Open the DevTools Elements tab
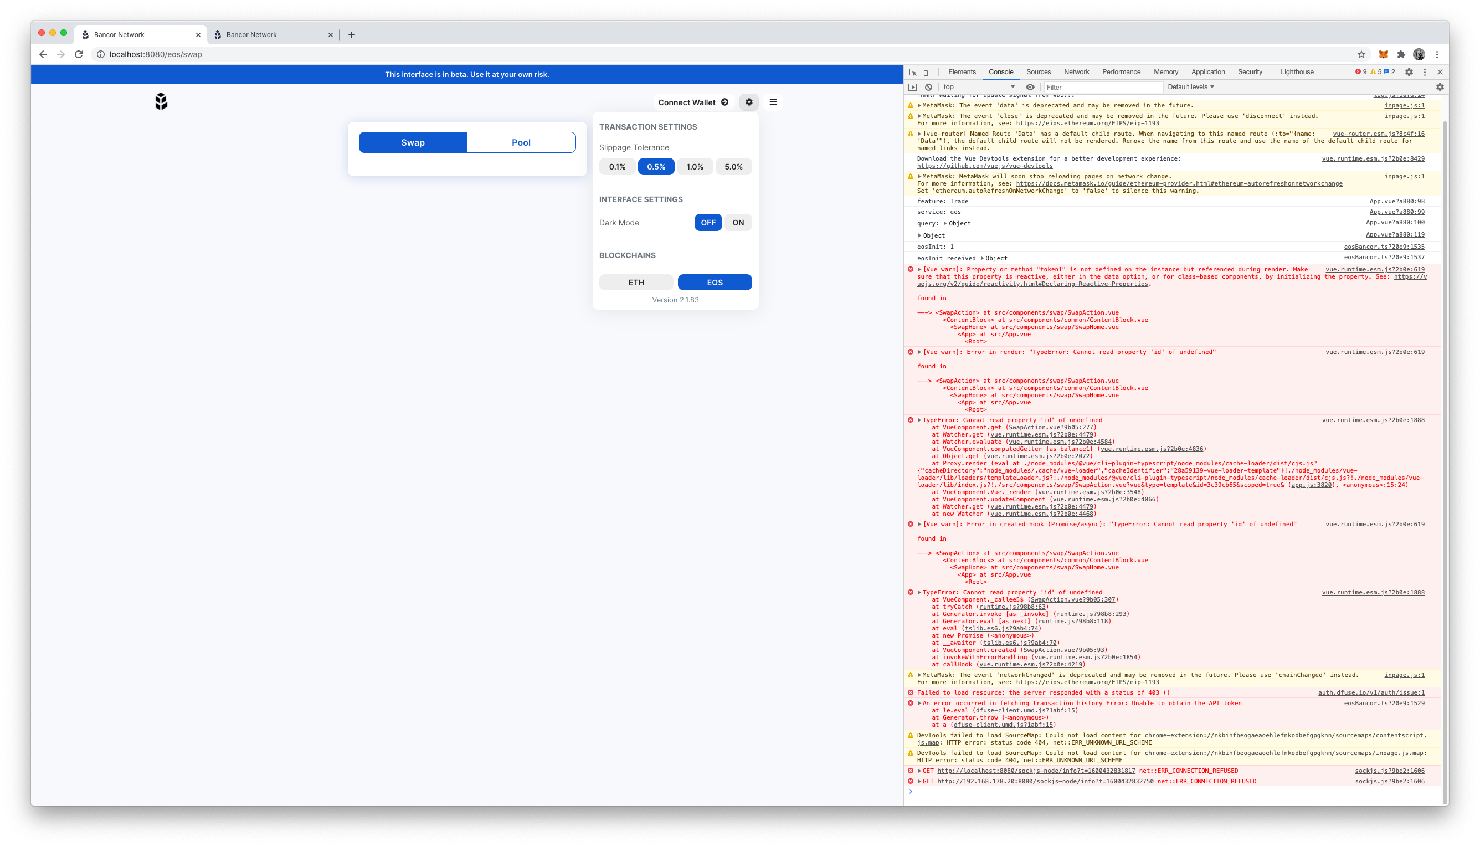The width and height of the screenshot is (1480, 847). (x=962, y=72)
